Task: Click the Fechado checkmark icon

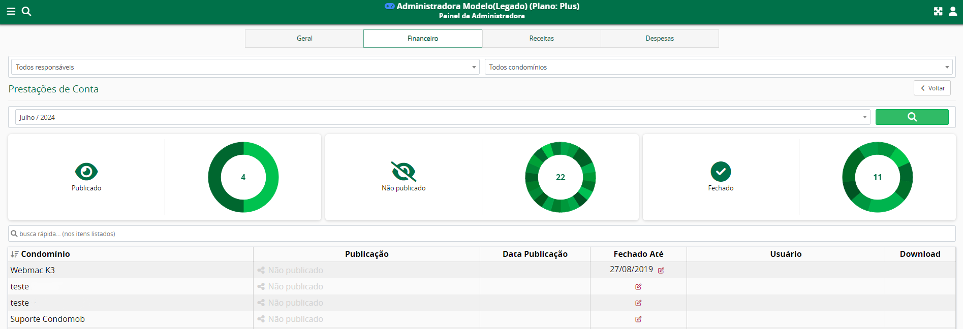Action: coord(721,172)
